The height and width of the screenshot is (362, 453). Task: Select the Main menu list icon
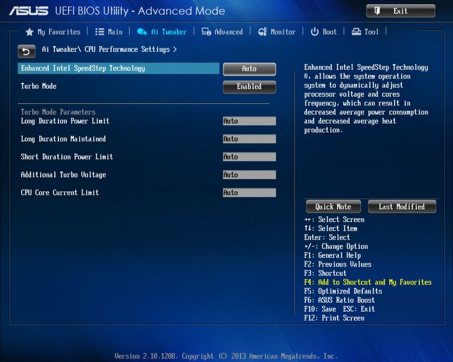pos(100,31)
